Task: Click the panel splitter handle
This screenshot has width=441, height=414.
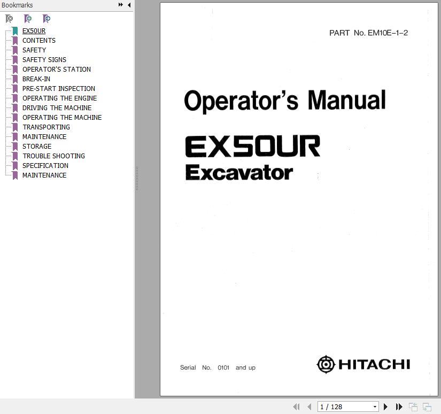Action: click(x=137, y=179)
